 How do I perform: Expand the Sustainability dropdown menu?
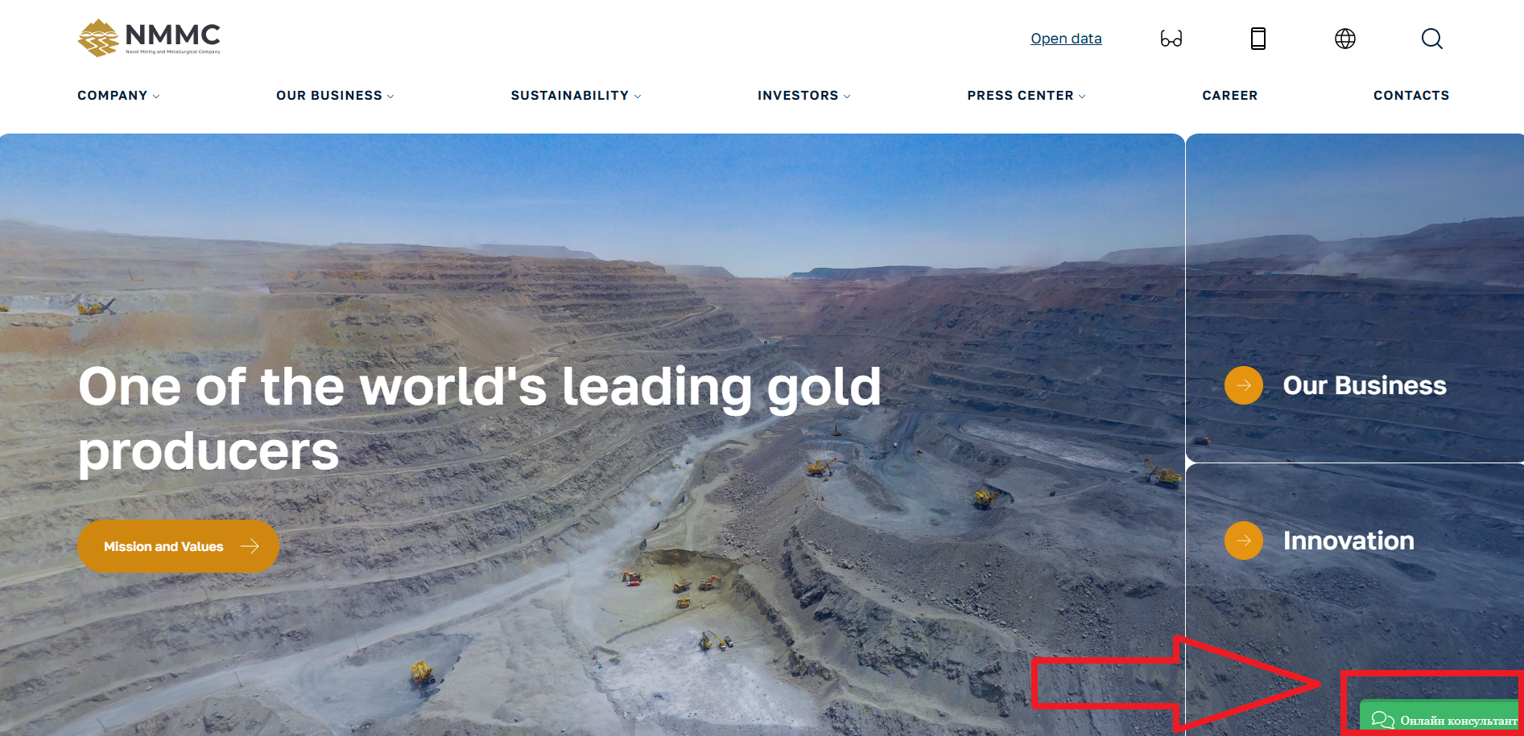(576, 95)
